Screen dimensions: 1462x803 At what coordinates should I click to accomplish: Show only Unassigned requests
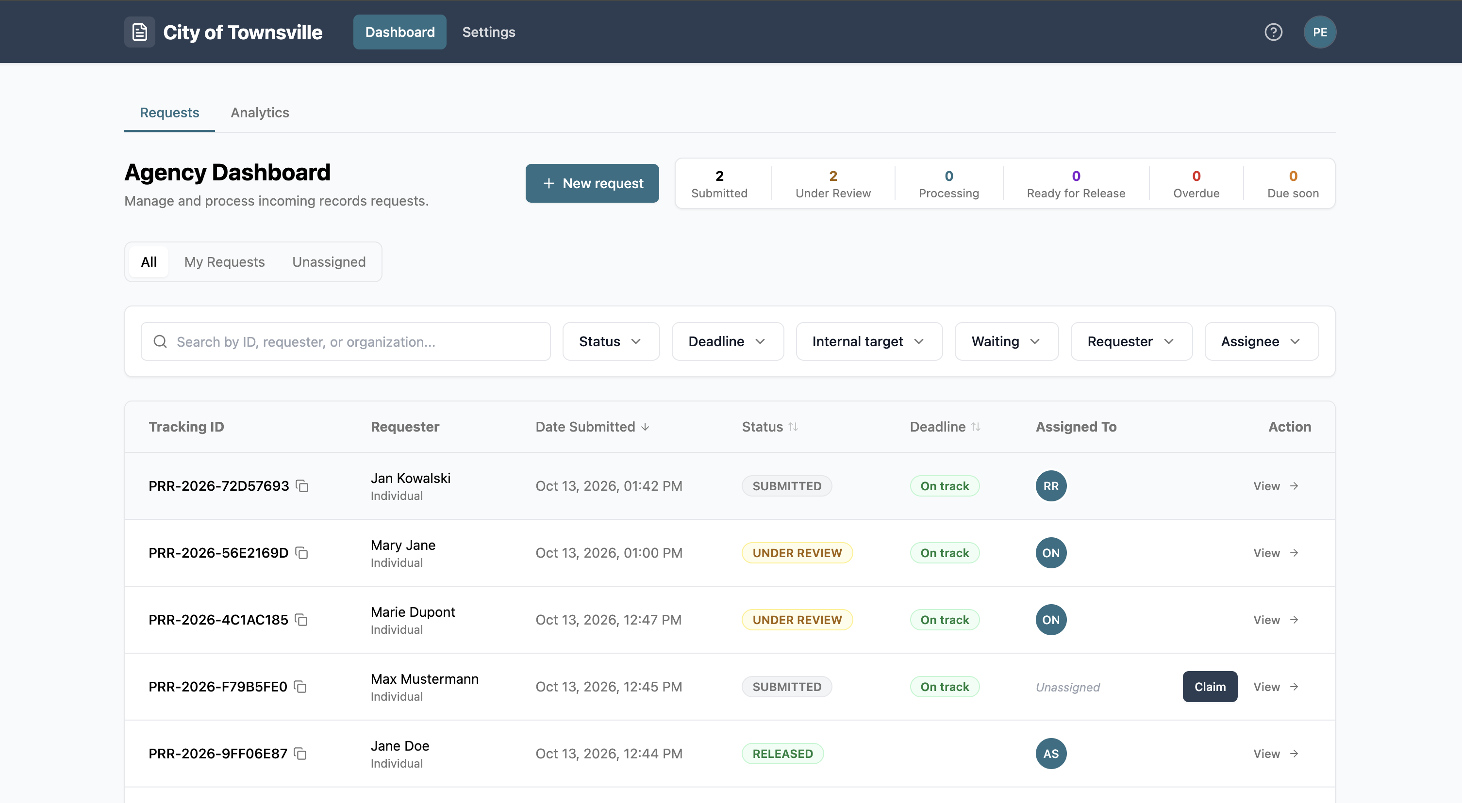point(329,262)
